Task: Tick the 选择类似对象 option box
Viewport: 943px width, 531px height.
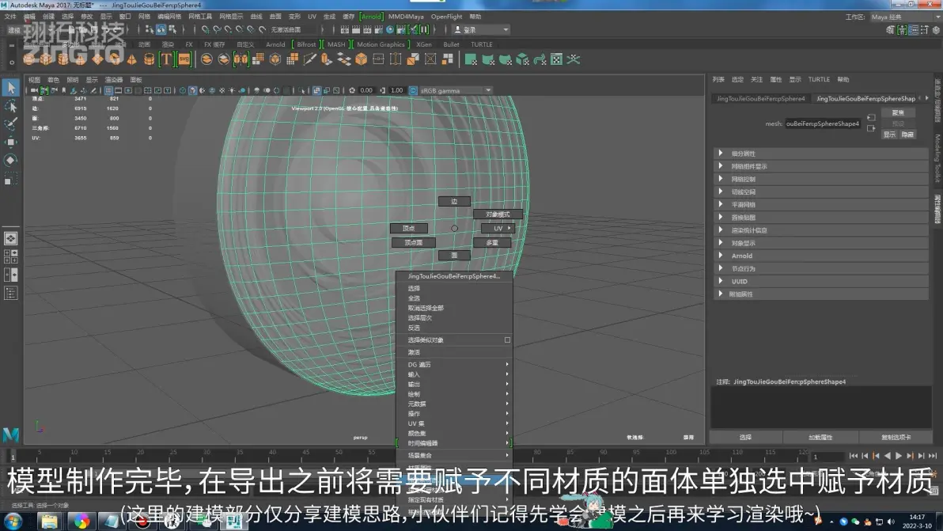Action: click(507, 339)
